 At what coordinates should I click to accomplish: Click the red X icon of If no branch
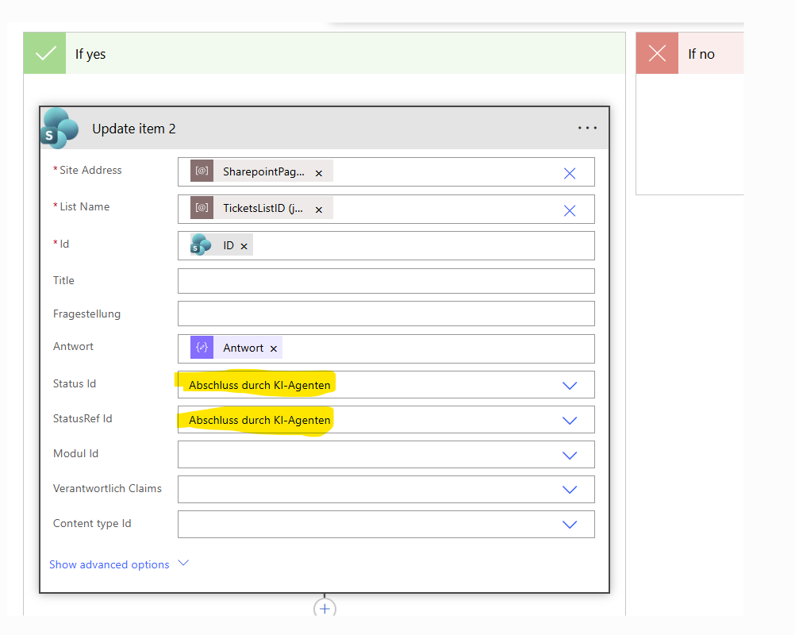point(657,54)
